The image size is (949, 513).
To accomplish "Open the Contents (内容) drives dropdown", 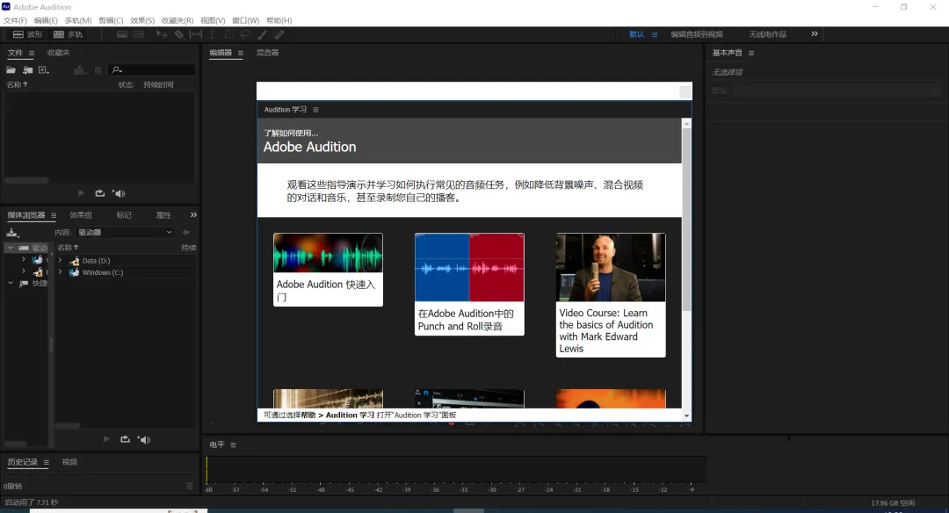I will tap(126, 232).
